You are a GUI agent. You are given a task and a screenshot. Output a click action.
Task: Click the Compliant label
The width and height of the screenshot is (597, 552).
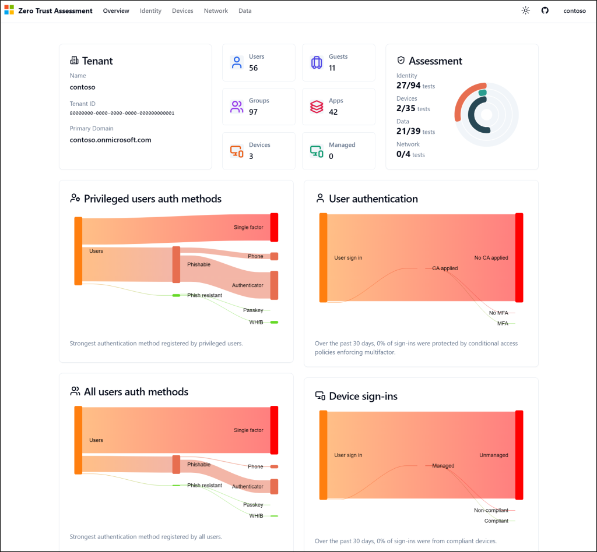[496, 521]
